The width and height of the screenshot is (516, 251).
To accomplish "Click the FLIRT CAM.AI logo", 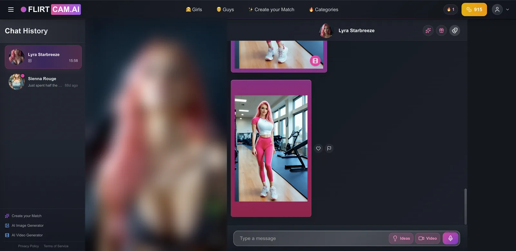I will pyautogui.click(x=51, y=9).
